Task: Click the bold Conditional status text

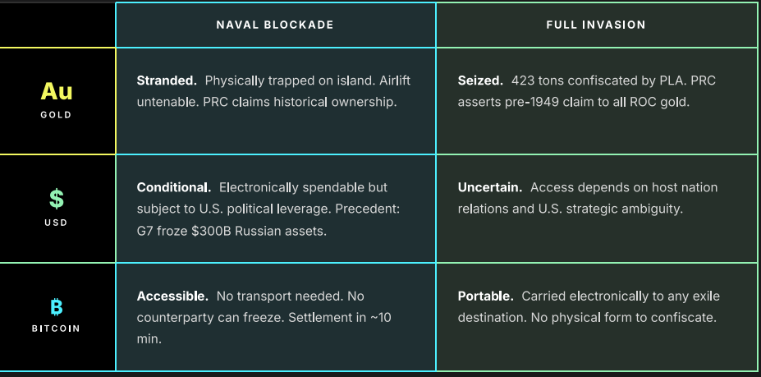Action: tap(174, 188)
